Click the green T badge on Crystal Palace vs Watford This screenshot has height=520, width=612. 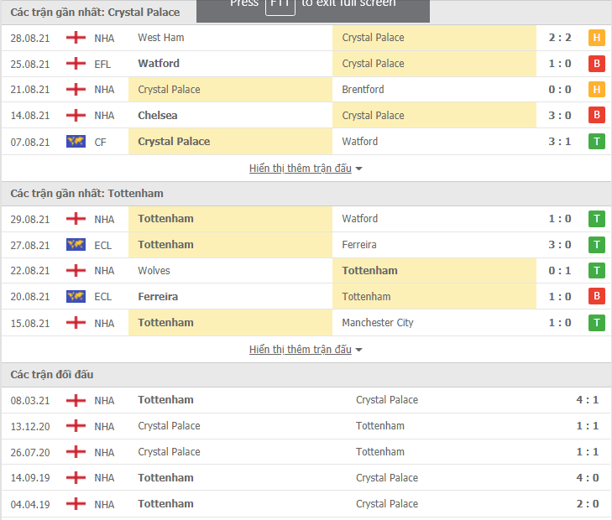[596, 142]
